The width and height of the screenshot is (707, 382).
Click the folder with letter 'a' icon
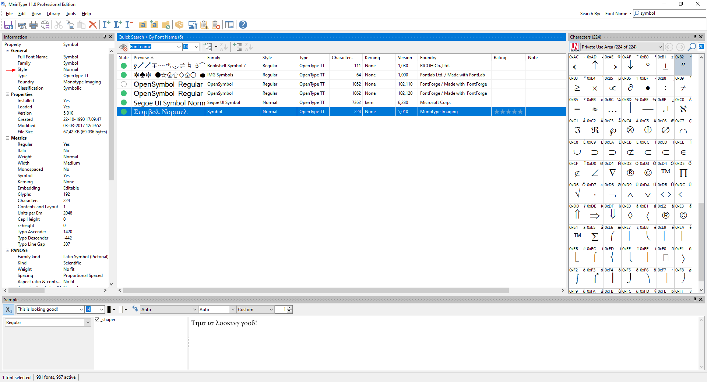[x=143, y=25]
